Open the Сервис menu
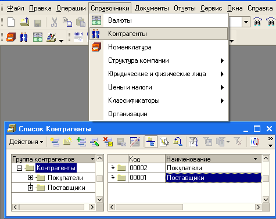Viewport: 276px width, 219px height. pos(212,8)
